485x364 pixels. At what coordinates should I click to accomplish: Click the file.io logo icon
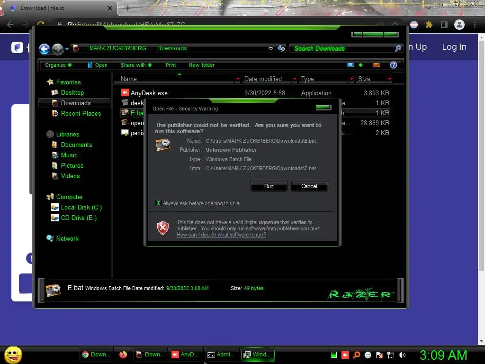[17, 47]
